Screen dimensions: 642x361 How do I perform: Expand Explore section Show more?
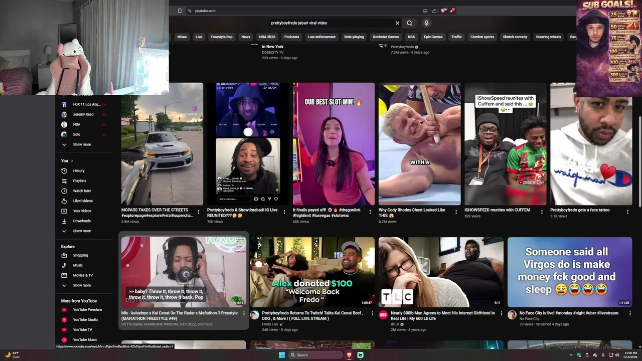coord(82,285)
